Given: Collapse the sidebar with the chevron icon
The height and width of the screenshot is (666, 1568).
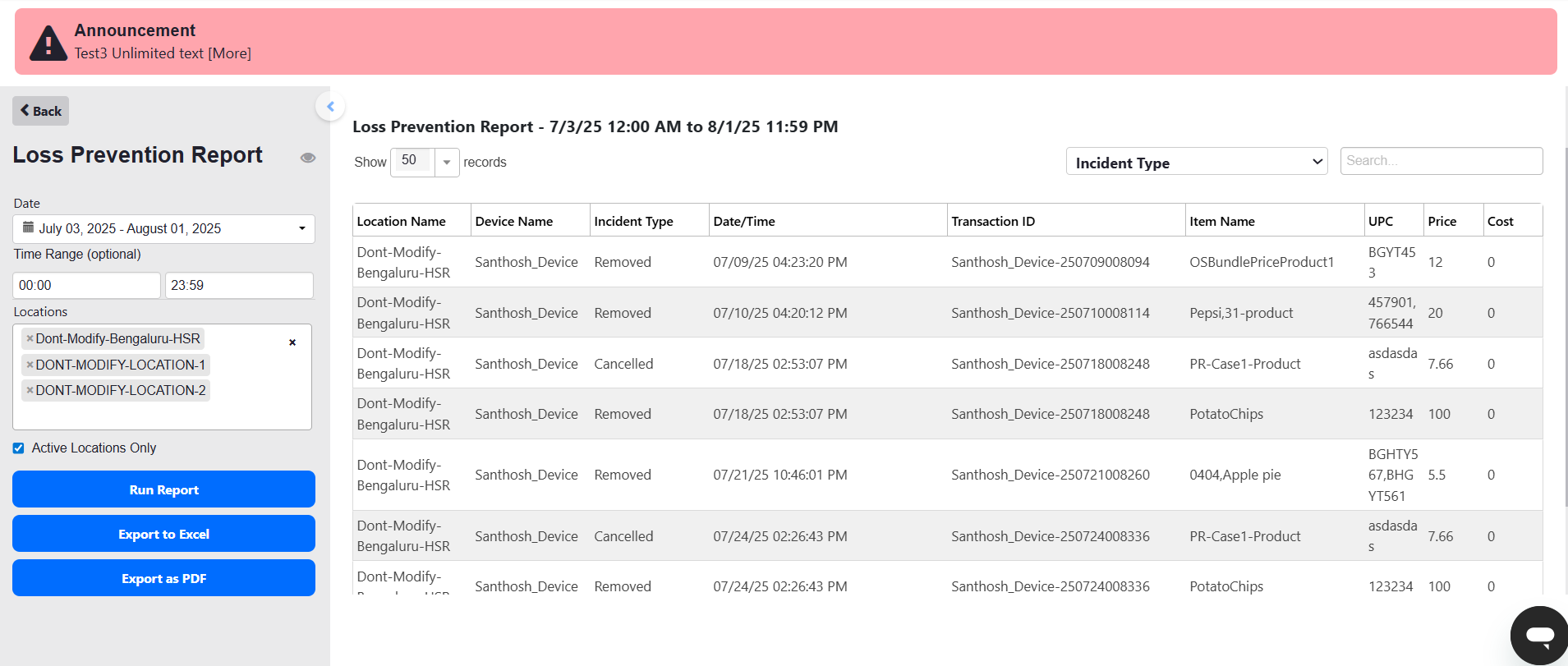Looking at the screenshot, I should click(330, 106).
